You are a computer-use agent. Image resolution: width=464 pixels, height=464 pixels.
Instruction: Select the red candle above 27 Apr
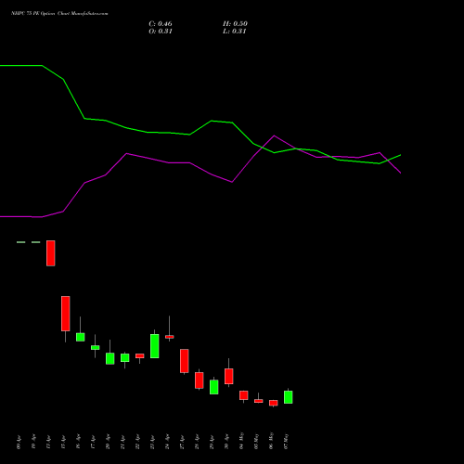185,361
